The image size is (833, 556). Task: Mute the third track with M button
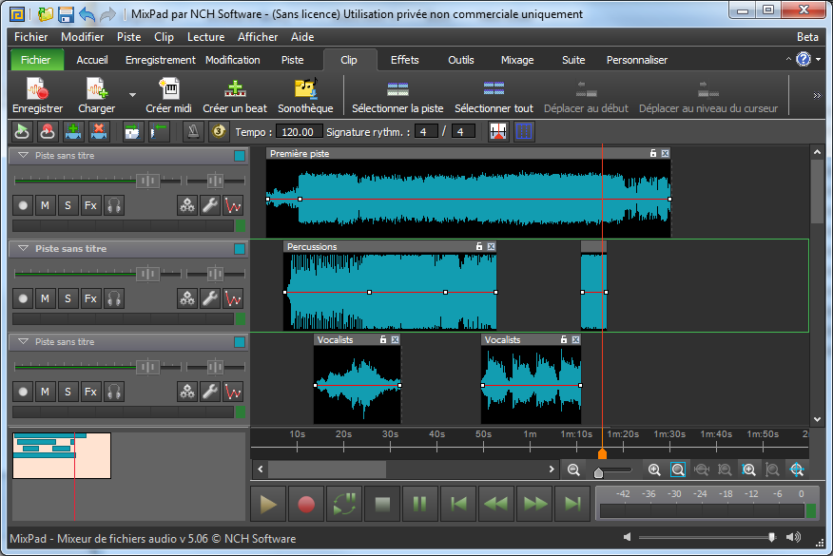pyautogui.click(x=45, y=392)
